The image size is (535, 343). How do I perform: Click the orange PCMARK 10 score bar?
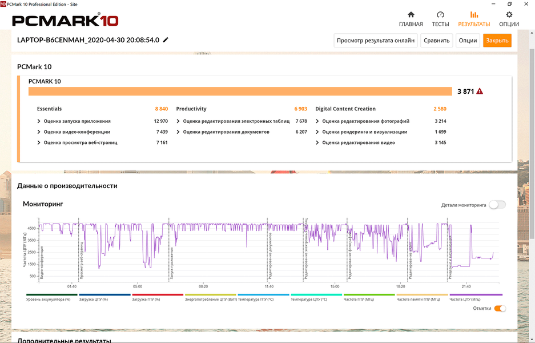click(x=240, y=91)
